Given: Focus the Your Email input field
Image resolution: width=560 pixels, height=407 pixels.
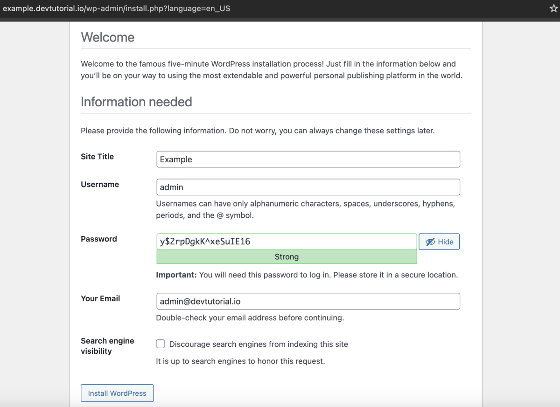Looking at the screenshot, I should point(308,301).
